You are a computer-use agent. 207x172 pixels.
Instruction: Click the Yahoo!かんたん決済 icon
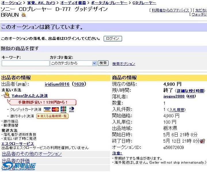tap(7, 95)
